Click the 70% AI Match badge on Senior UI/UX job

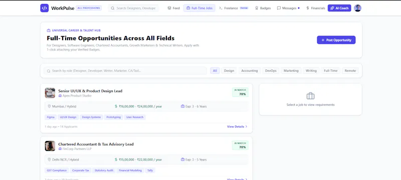(x=240, y=92)
